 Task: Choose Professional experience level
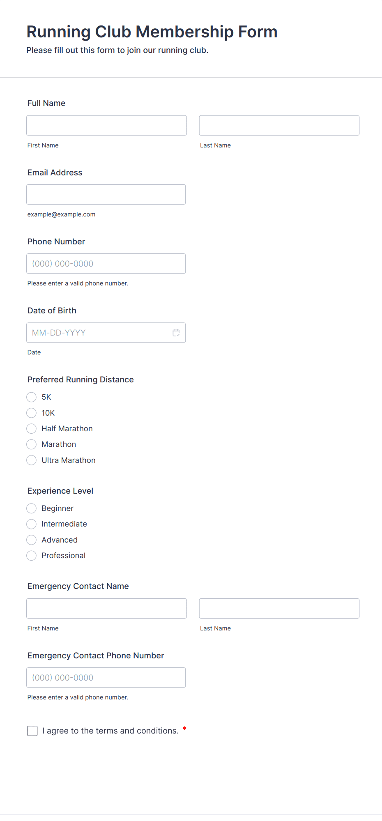[x=31, y=555]
